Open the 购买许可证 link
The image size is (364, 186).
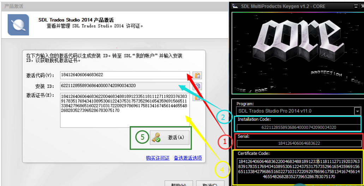pos(158,158)
